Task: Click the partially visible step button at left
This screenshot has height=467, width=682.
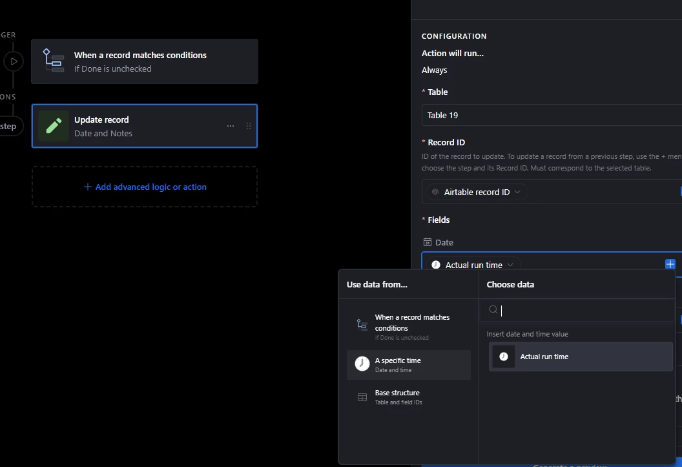Action: 10,126
